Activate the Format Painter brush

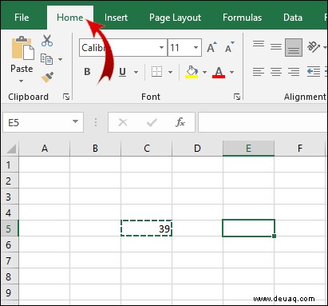[47, 77]
